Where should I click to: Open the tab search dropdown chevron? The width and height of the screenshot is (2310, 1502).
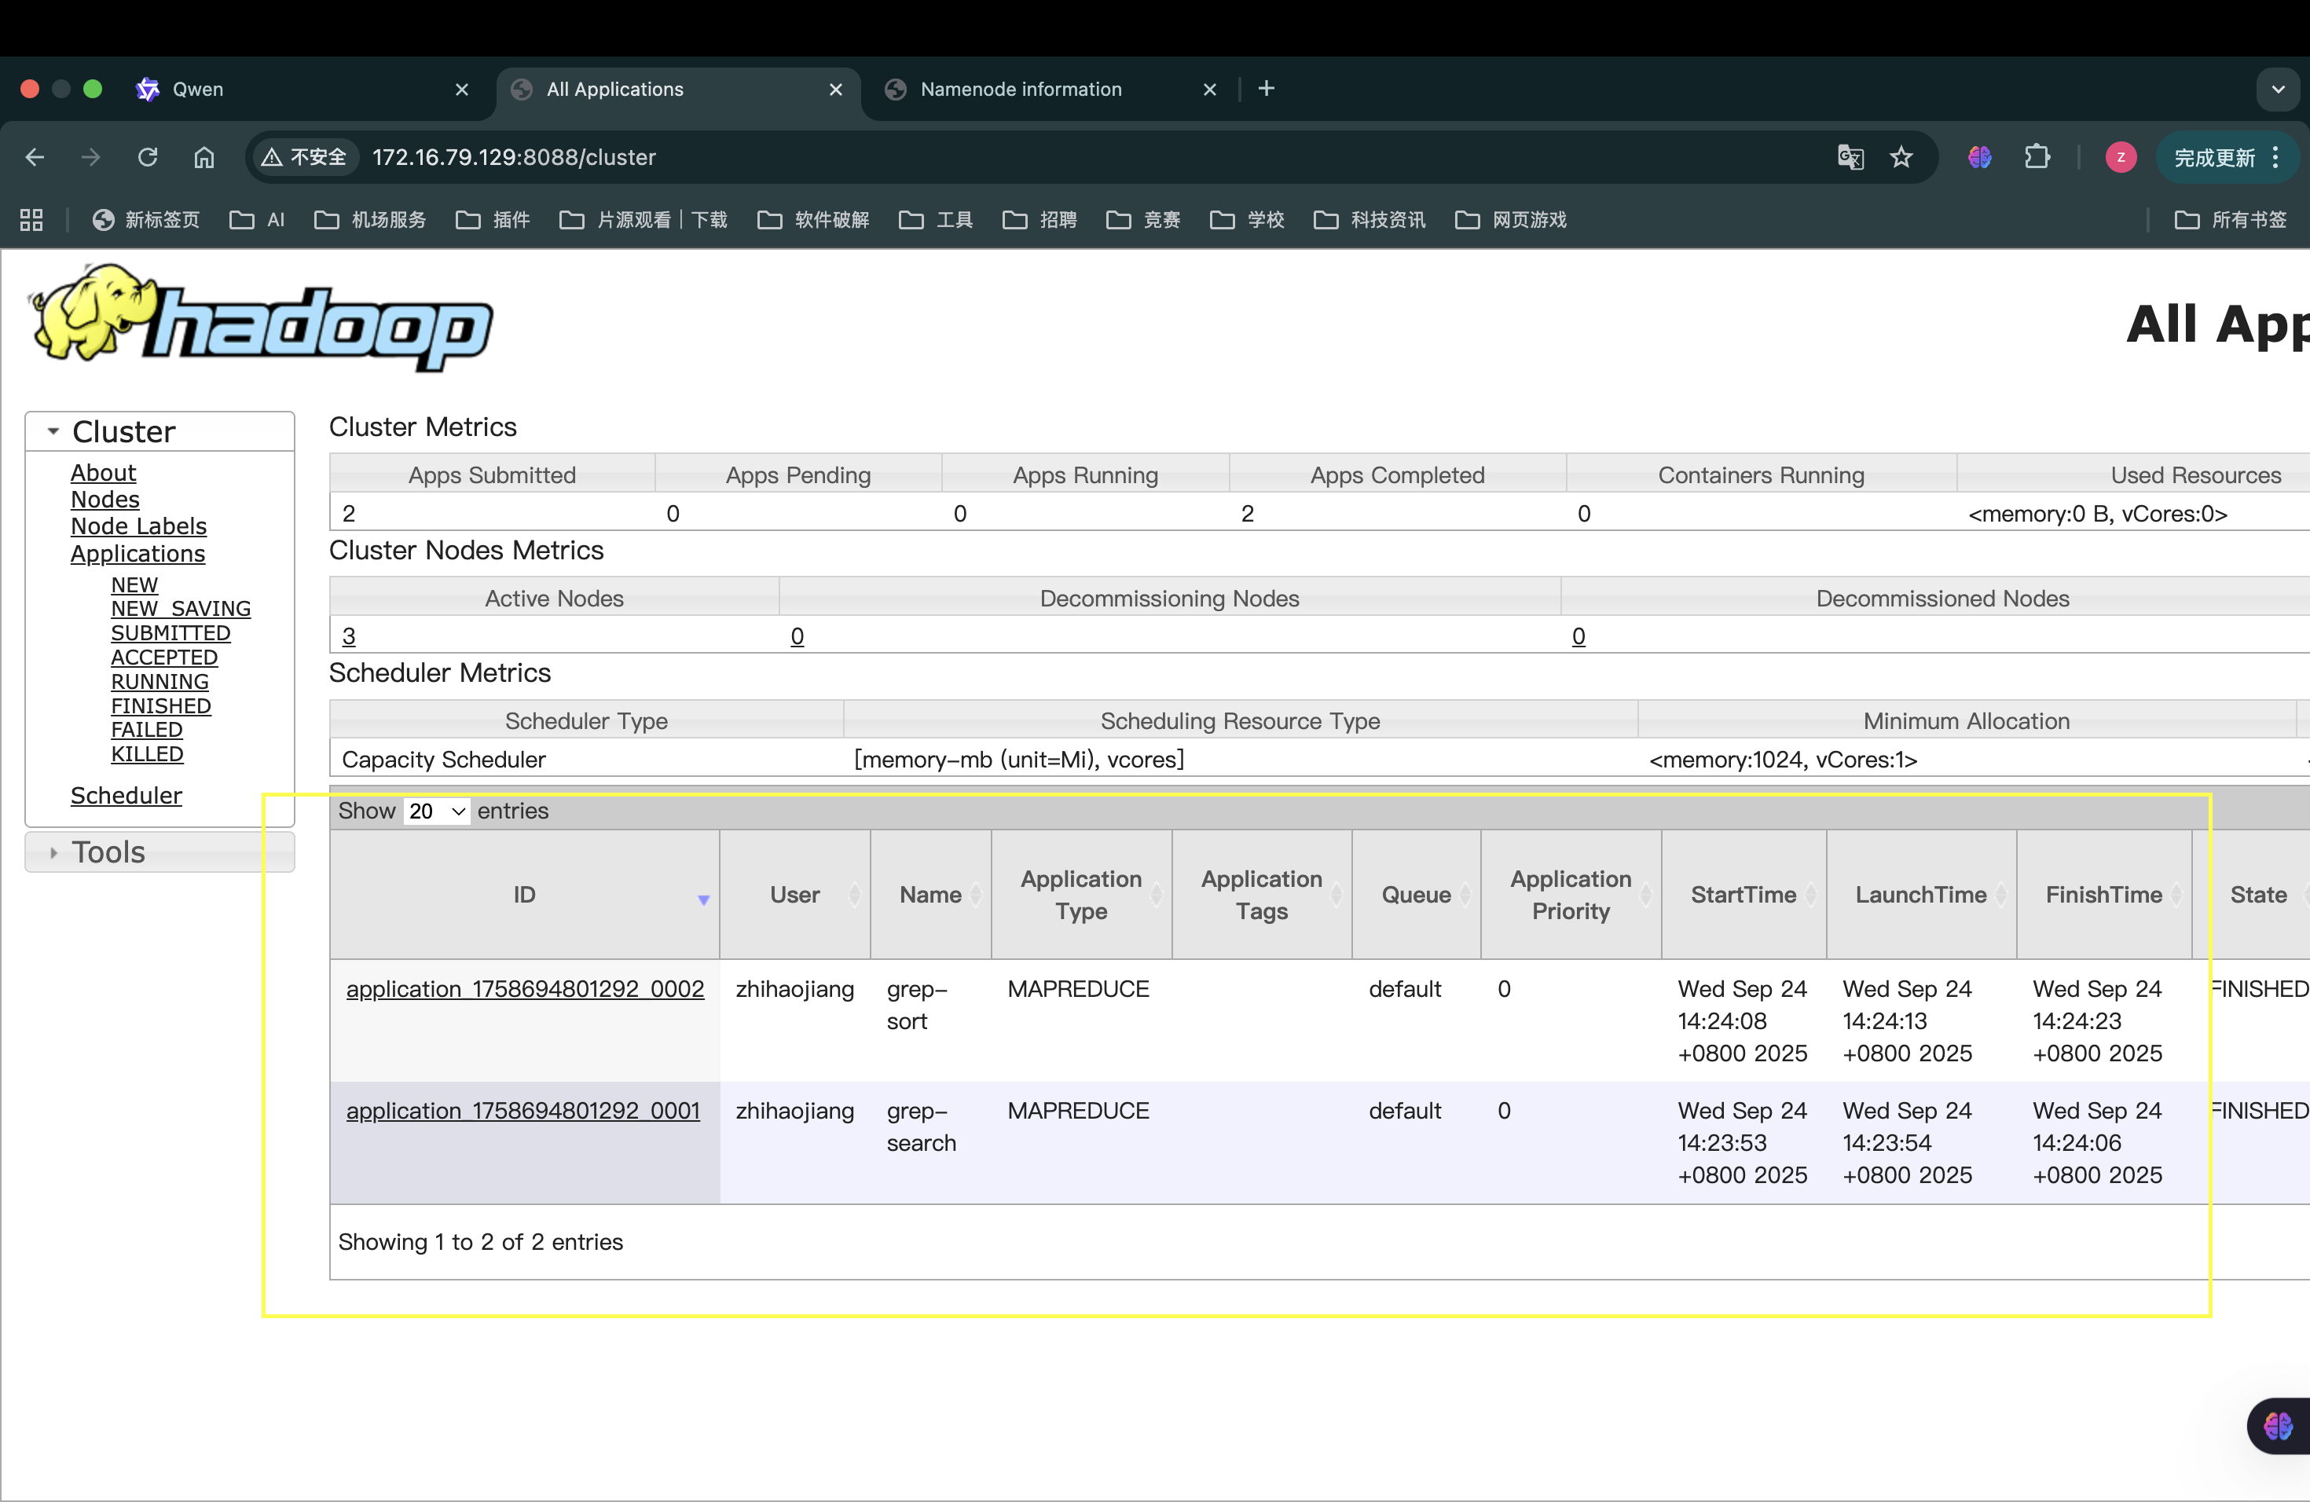point(2278,90)
